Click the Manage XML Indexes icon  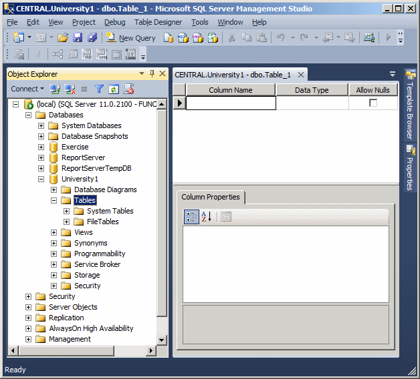102,54
